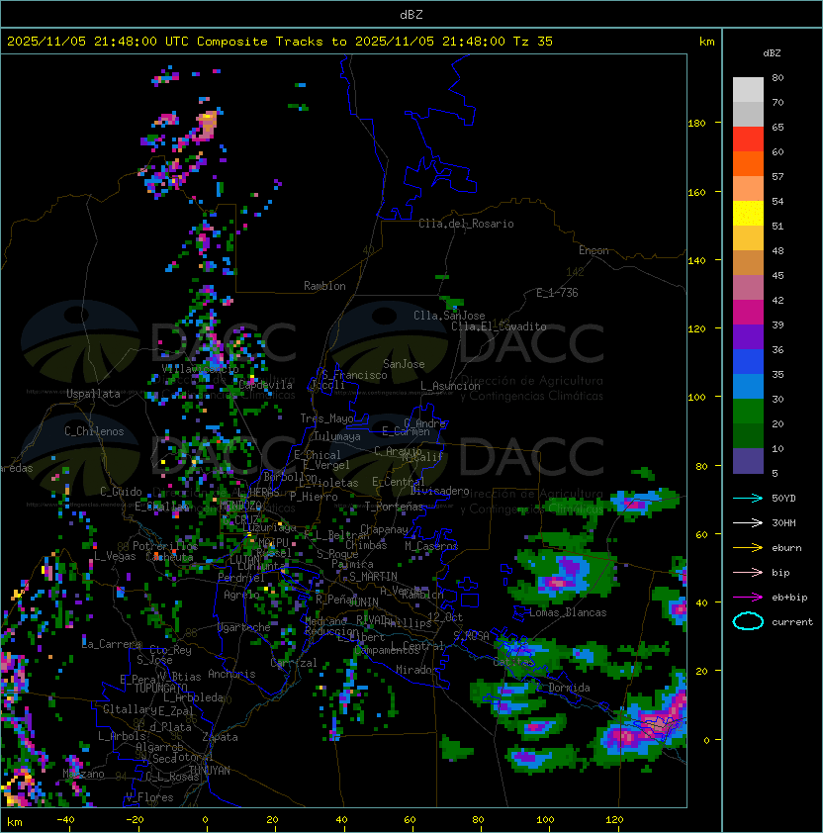Click the 'V_Flores' place label

pos(149,797)
